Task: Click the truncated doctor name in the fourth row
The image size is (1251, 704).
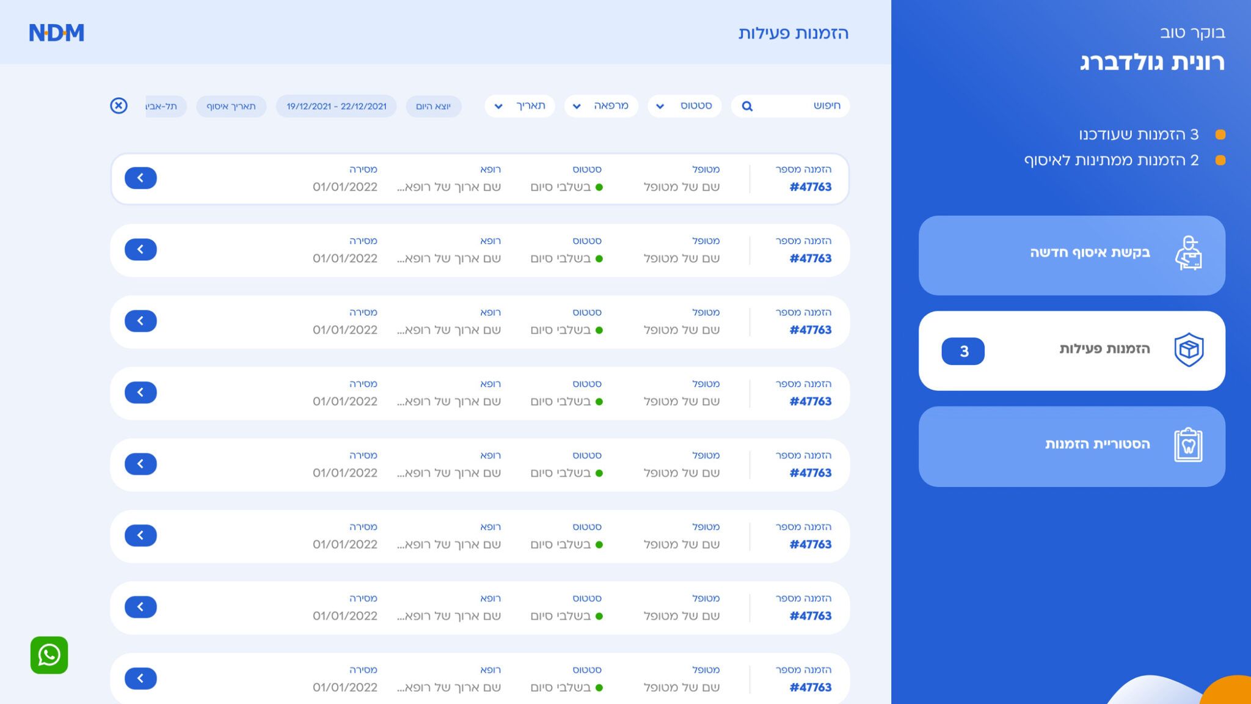Action: (x=449, y=402)
